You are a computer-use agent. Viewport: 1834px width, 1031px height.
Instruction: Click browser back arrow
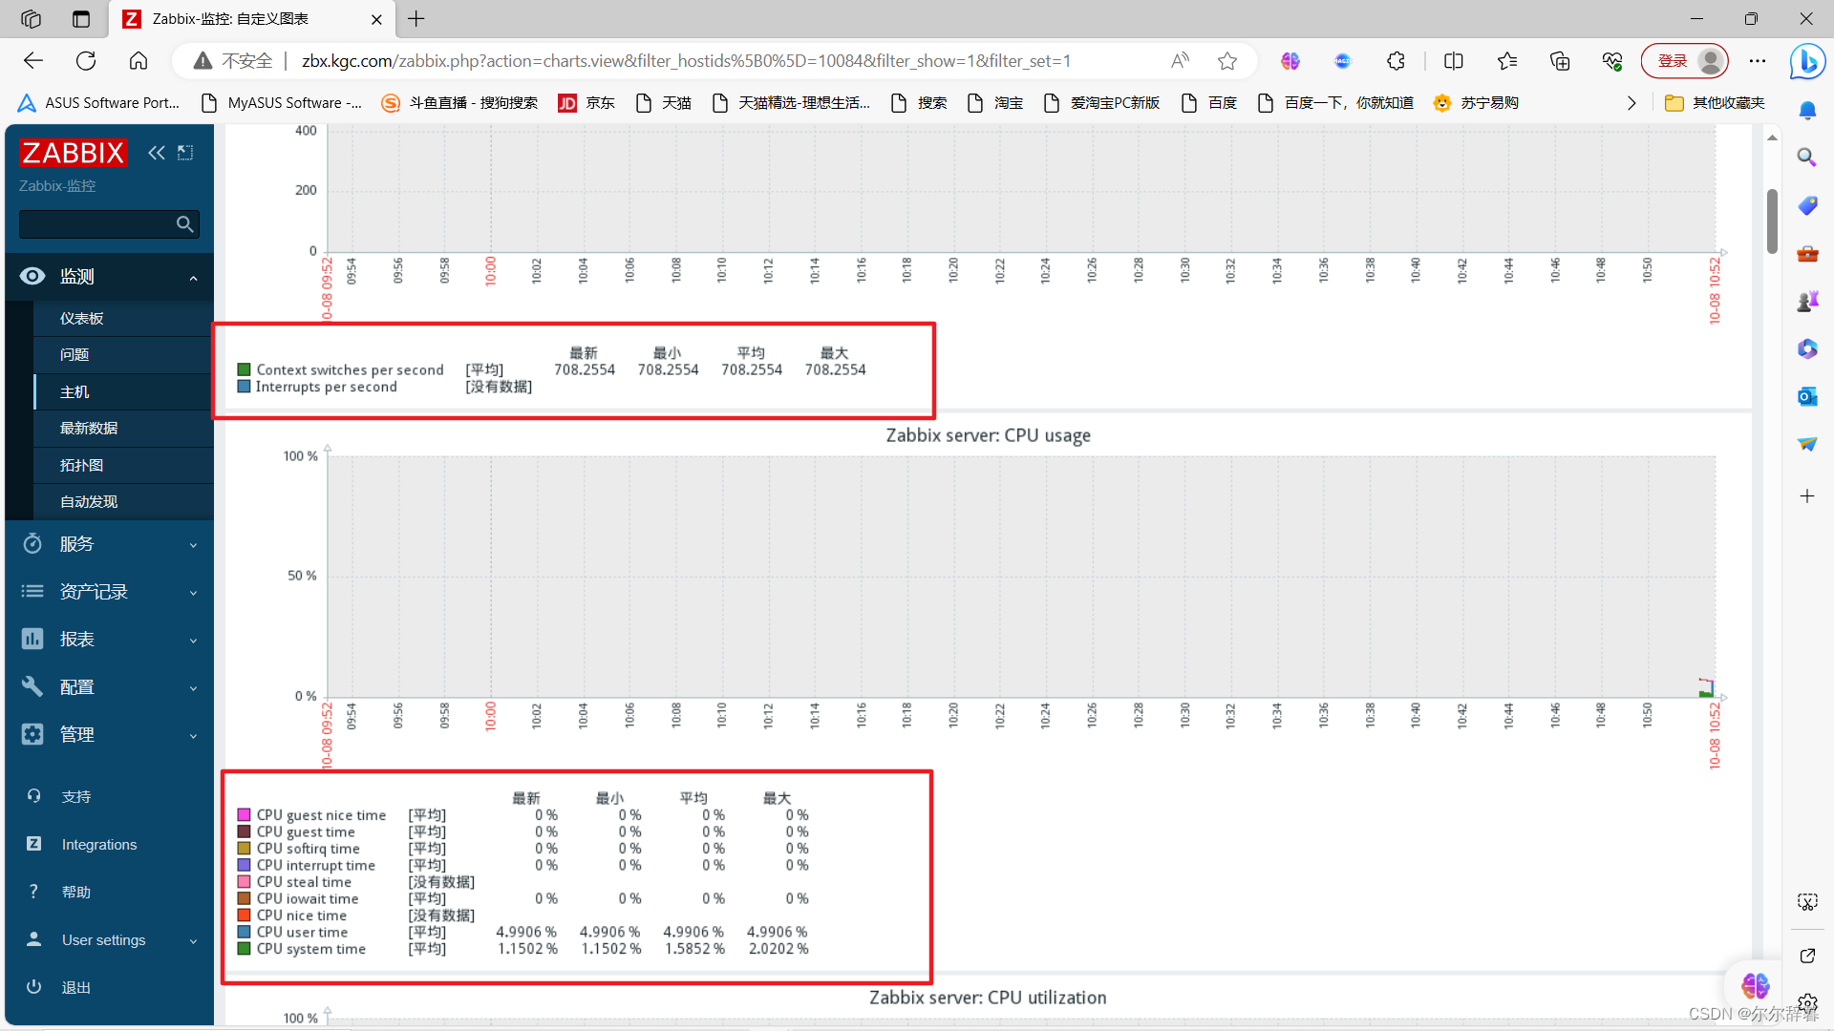[x=33, y=61]
